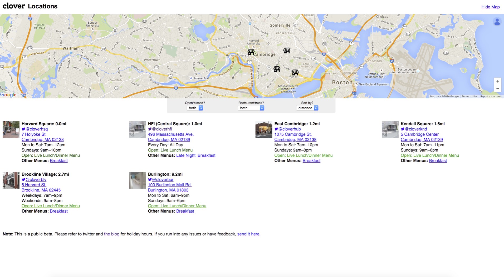Open @cloverblv Twitter handle link
Screen dimensions: 504x277
36,179
